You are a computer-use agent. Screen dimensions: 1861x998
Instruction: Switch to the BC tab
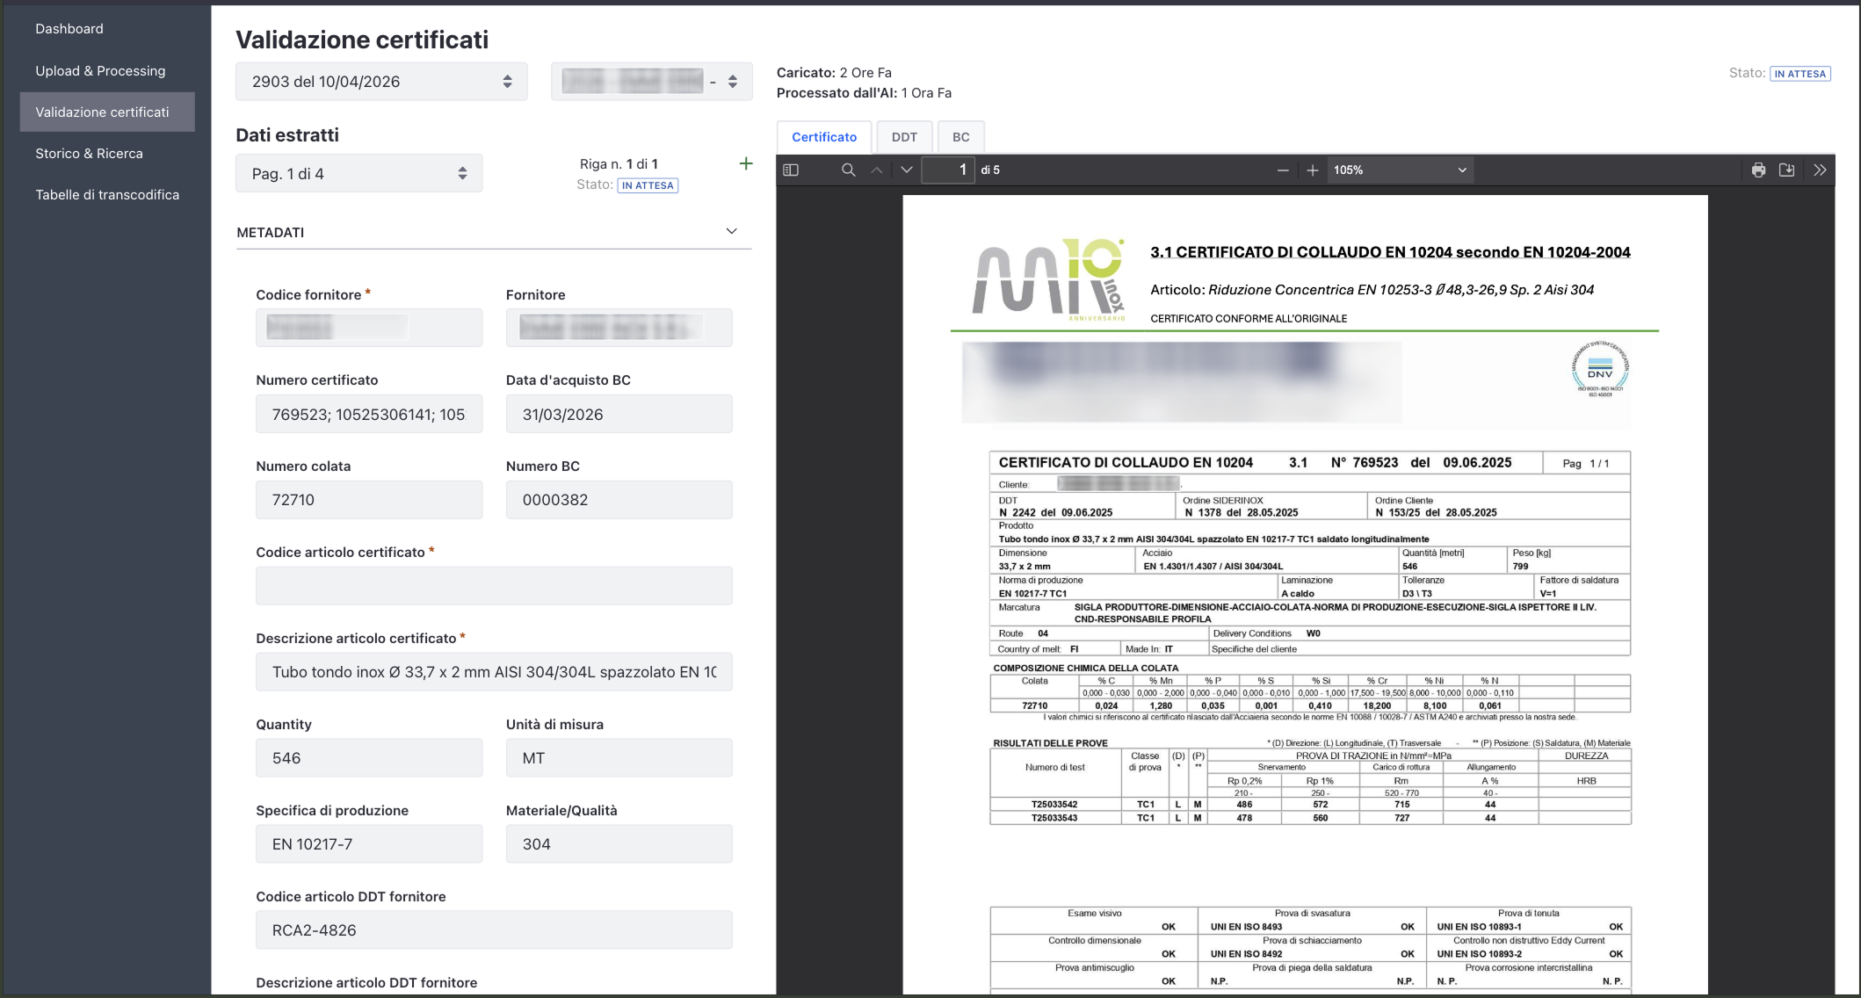tap(960, 137)
